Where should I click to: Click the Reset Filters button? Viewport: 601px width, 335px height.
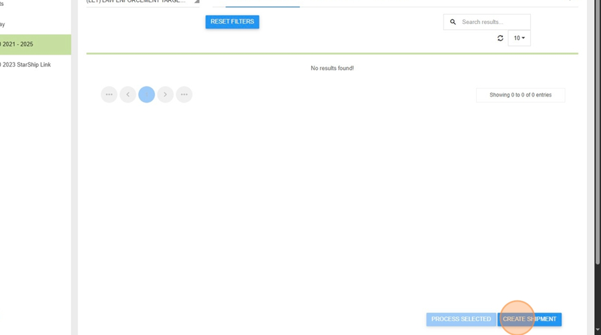pos(232,22)
